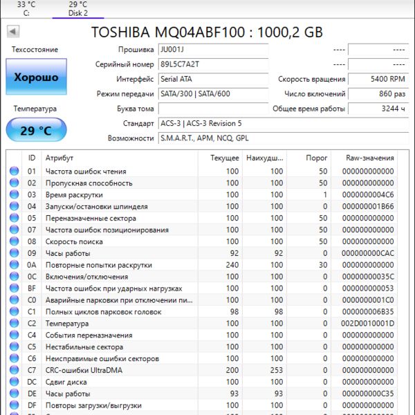The width and height of the screenshot is (415, 415).
Task: Click status icon for attribute 04
Action: (15, 206)
